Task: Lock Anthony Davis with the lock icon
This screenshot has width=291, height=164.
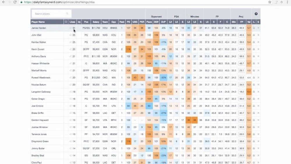Action: 254,56
